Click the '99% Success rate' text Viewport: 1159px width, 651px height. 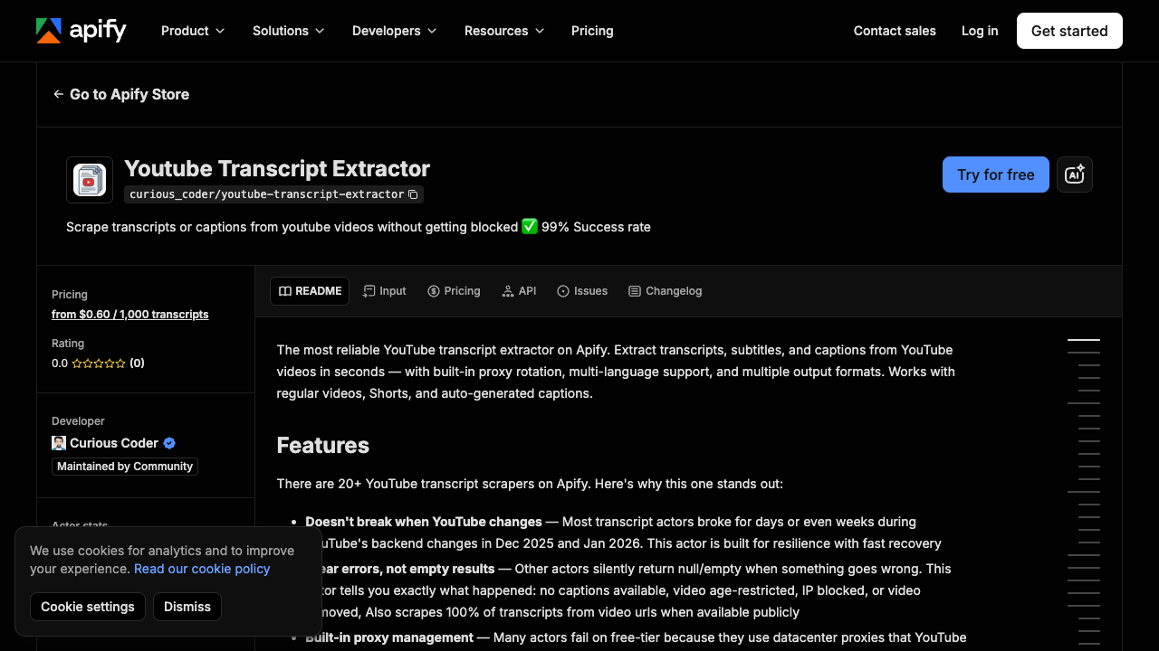coord(596,227)
